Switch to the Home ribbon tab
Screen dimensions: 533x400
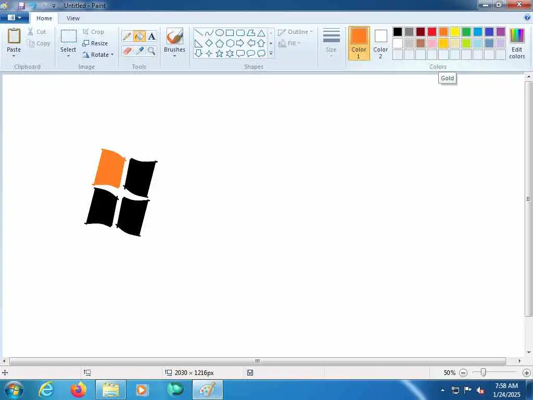44,18
